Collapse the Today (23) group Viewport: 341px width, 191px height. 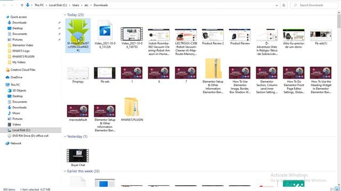click(65, 15)
